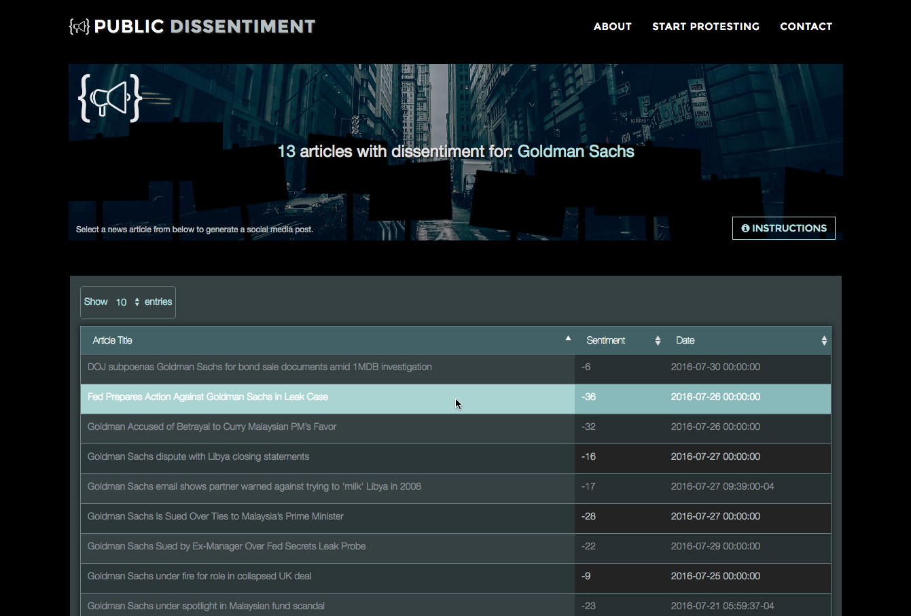Click sentiment value -36
Image resolution: width=911 pixels, height=616 pixels.
click(588, 397)
